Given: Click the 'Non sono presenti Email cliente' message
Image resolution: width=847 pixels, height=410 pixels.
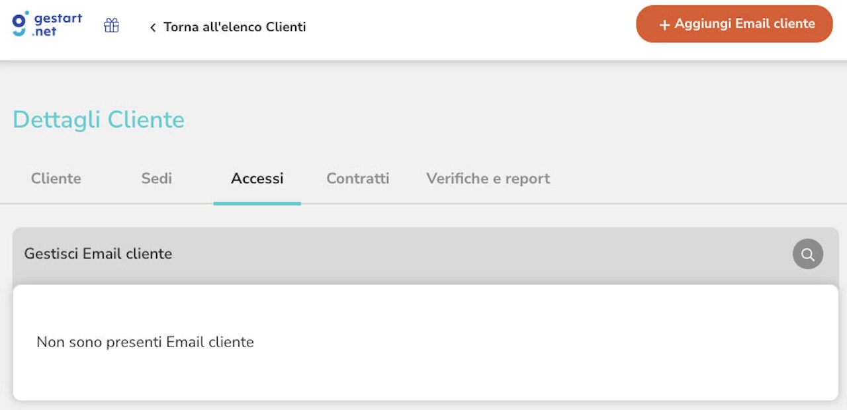Looking at the screenshot, I should click(x=146, y=342).
